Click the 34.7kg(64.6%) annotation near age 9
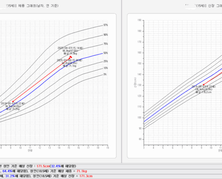 coord(13,106)
